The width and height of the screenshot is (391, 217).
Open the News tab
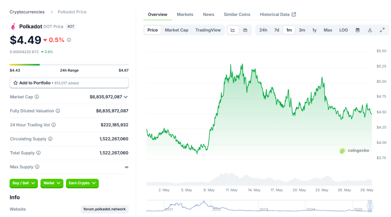click(208, 14)
